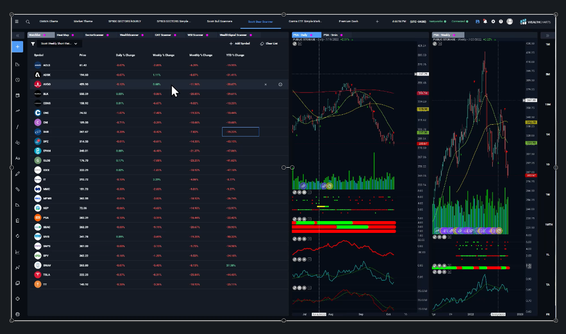Click the DHR YTD % Change highlighted cell
The width and height of the screenshot is (566, 334).
tap(240, 132)
